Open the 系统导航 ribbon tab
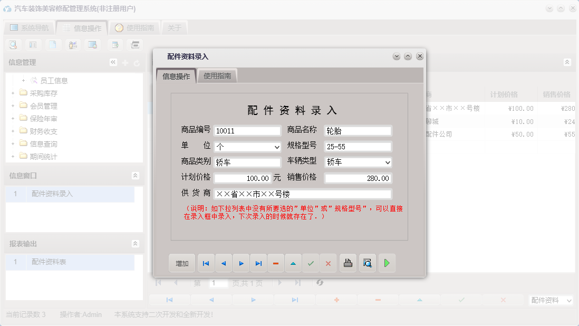Screen dimensions: 579x326 (x=30, y=27)
